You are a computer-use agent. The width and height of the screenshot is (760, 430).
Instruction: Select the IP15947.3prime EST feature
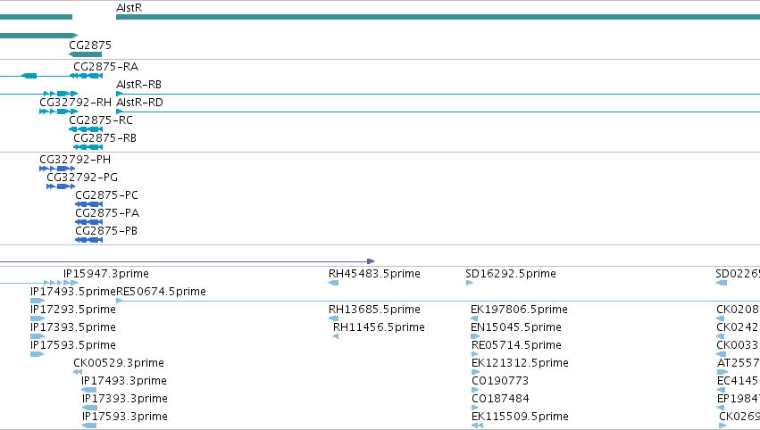pyautogui.click(x=38, y=283)
